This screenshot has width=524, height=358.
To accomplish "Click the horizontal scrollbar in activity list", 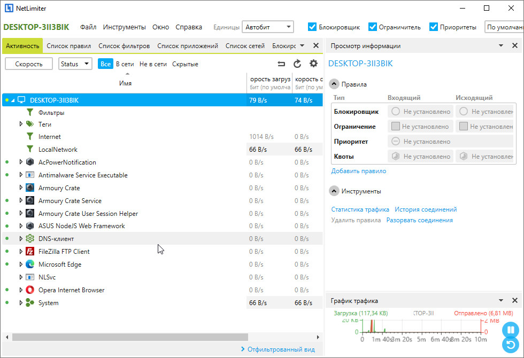I will (130, 337).
